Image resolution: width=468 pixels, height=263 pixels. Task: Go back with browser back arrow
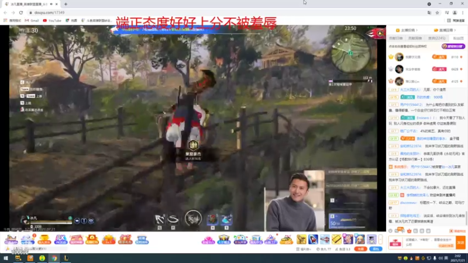pos(5,12)
